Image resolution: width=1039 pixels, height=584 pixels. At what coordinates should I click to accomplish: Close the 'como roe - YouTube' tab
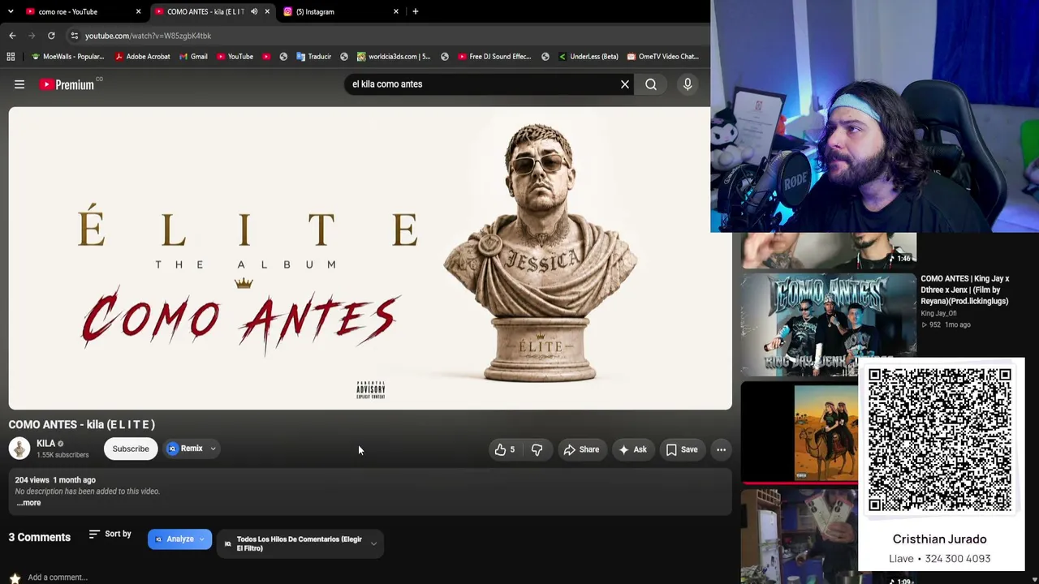click(138, 11)
